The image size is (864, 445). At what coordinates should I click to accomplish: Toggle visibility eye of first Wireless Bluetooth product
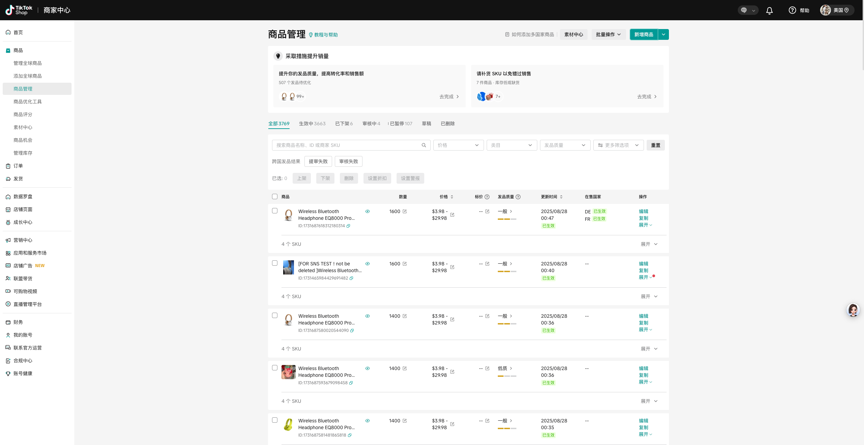(368, 211)
